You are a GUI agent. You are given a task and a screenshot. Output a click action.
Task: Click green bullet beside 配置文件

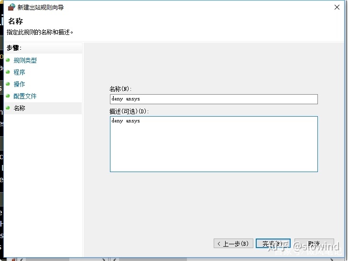[8, 96]
